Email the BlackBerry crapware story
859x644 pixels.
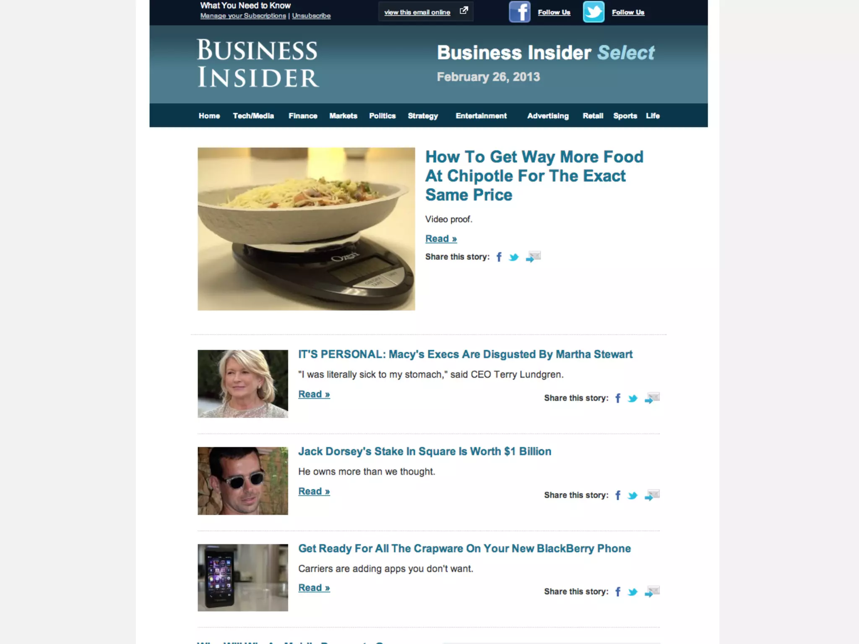point(652,591)
